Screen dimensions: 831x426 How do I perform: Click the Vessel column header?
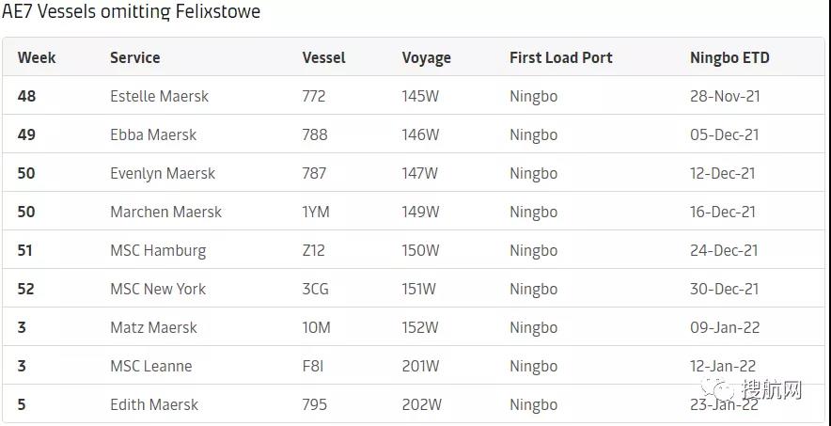click(x=323, y=57)
